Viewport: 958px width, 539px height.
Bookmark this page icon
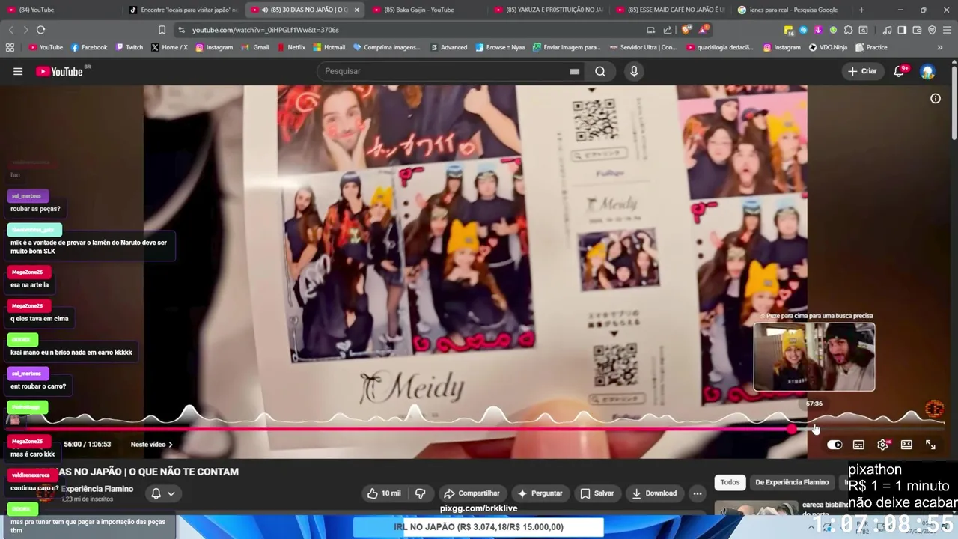[x=162, y=30]
